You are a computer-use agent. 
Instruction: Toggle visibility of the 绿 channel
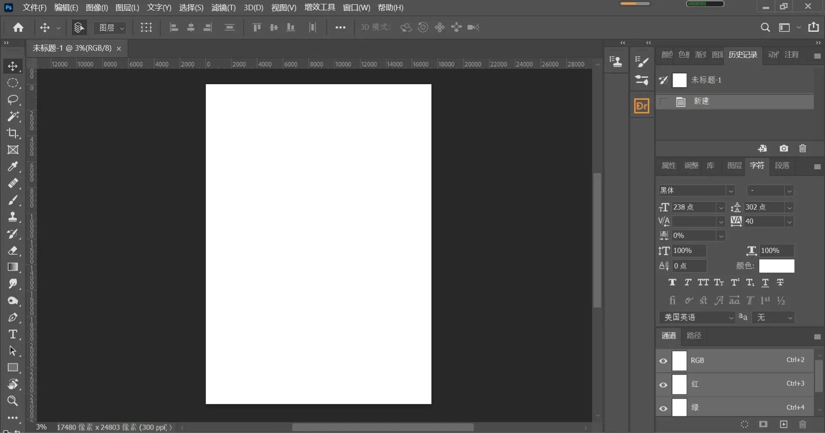663,408
